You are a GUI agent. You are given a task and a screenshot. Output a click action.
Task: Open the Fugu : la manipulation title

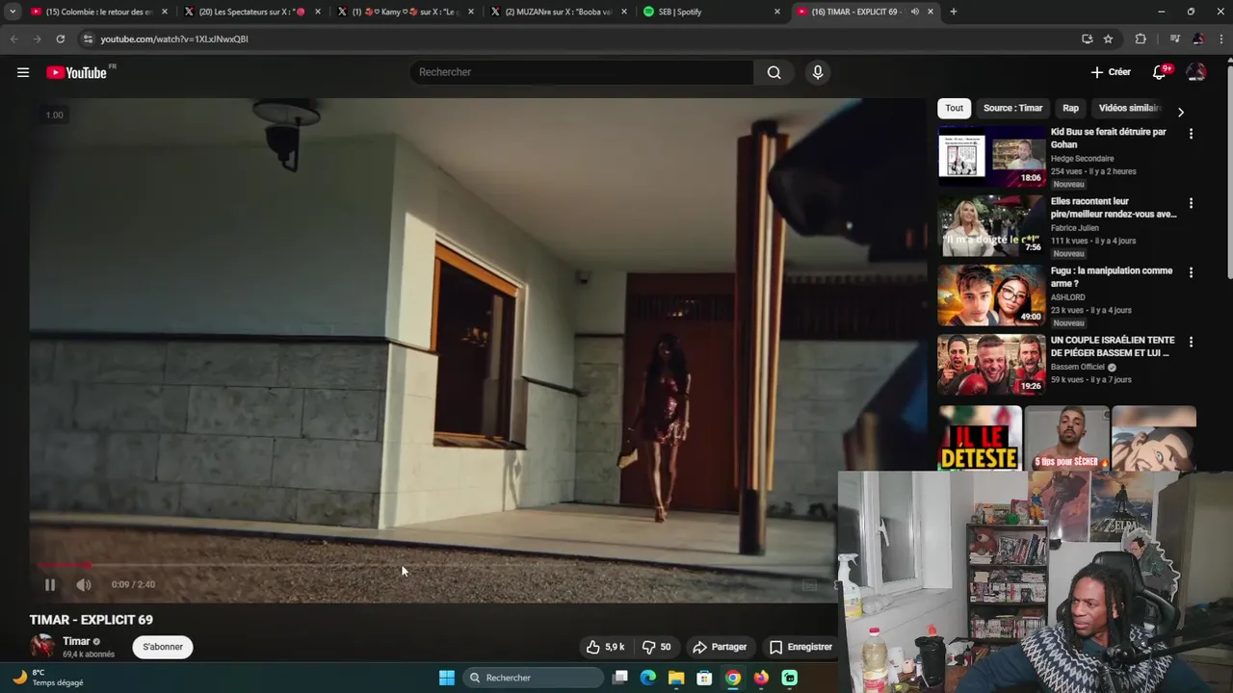pos(1112,277)
